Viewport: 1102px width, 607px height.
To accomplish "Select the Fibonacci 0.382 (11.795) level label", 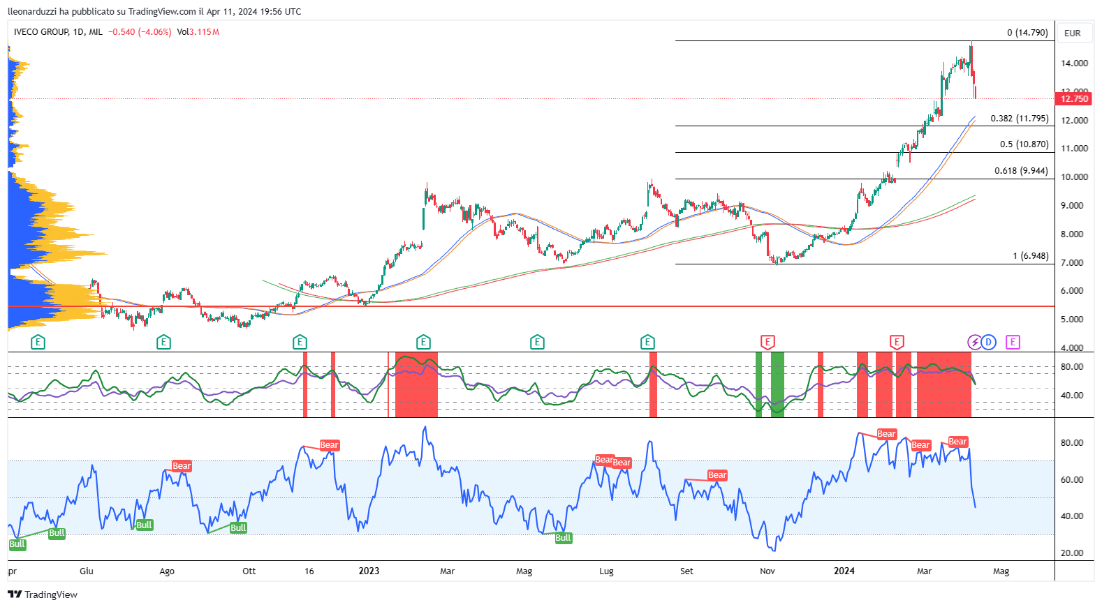I will click(1020, 119).
